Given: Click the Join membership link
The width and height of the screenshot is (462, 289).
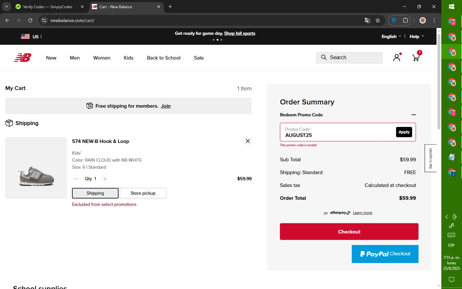Looking at the screenshot, I should tap(166, 106).
